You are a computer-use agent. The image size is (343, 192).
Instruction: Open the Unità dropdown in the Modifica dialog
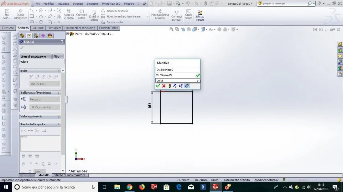(x=177, y=80)
